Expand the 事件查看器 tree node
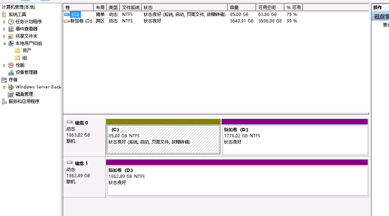The width and height of the screenshot is (389, 216). tap(4, 29)
